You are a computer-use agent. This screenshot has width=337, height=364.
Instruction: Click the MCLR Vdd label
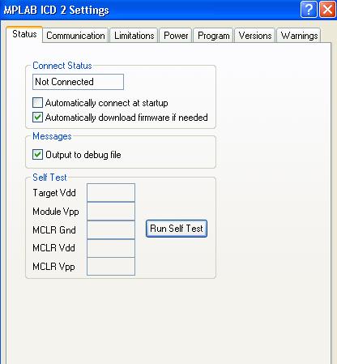[53, 248]
